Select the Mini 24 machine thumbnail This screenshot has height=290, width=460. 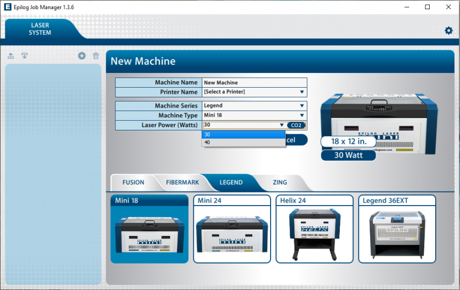pyautogui.click(x=232, y=229)
